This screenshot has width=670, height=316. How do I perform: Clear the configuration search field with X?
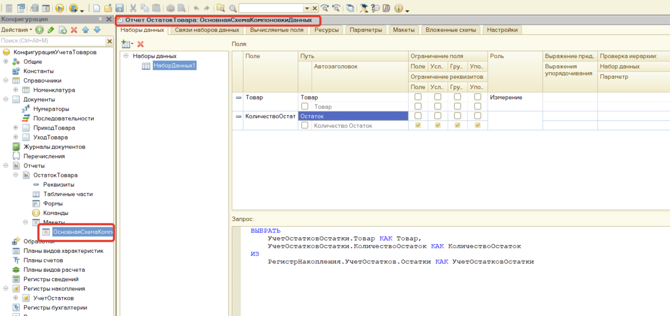[109, 41]
